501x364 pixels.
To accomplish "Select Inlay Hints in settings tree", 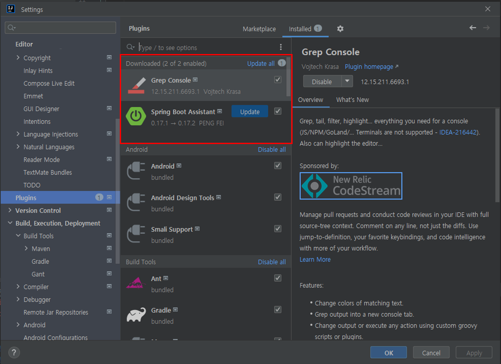I will [38, 71].
